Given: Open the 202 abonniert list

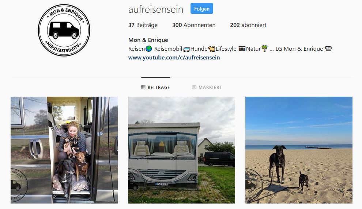Looking at the screenshot, I should click(x=248, y=25).
